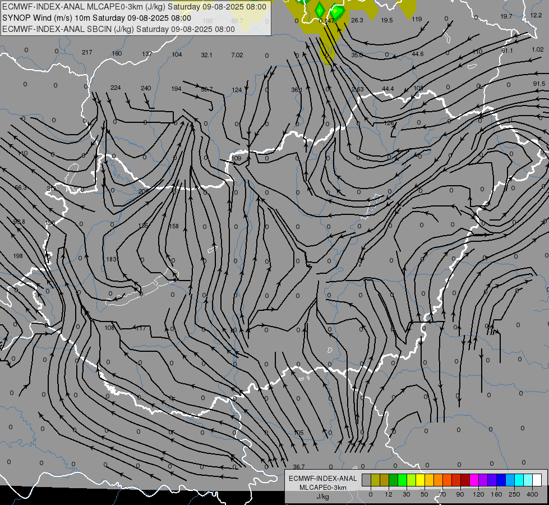Click the 'ECMWF-INDEX-ANAL SBCIN' header line
This screenshot has height=505, width=549.
pyautogui.click(x=118, y=29)
